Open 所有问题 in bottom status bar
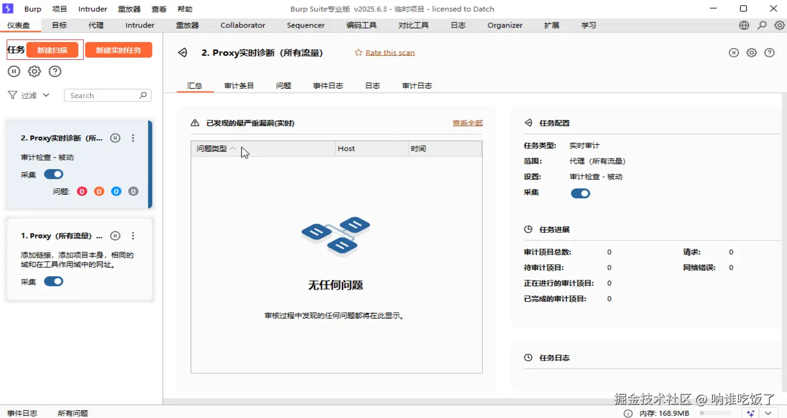787x418 pixels. click(73, 413)
